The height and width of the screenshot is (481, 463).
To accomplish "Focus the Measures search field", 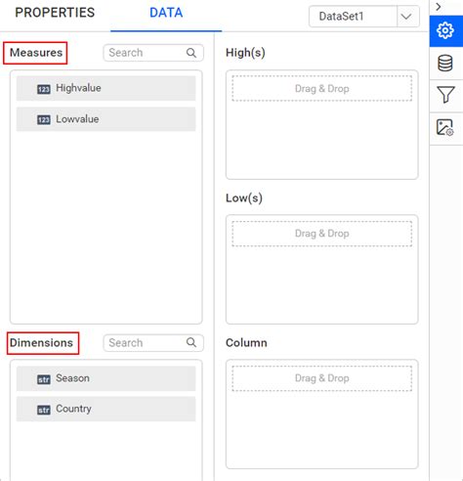I will click(153, 53).
